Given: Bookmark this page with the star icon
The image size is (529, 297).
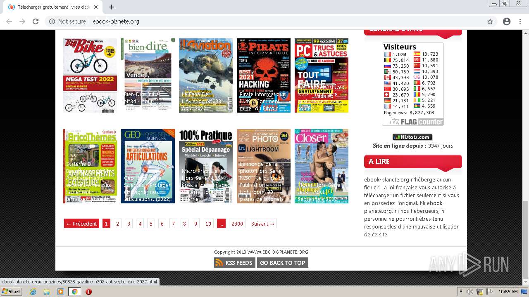Looking at the screenshot, I should click(x=490, y=21).
